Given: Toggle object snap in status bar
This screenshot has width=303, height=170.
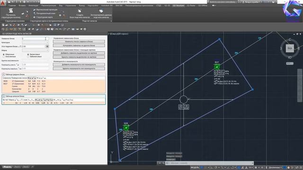Looking at the screenshot, I should point(232,168).
